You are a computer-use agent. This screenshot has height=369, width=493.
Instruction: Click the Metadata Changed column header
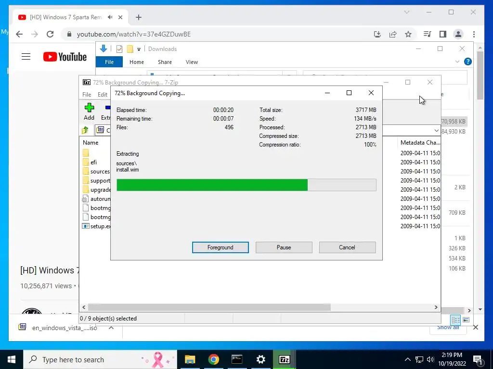coord(420,142)
